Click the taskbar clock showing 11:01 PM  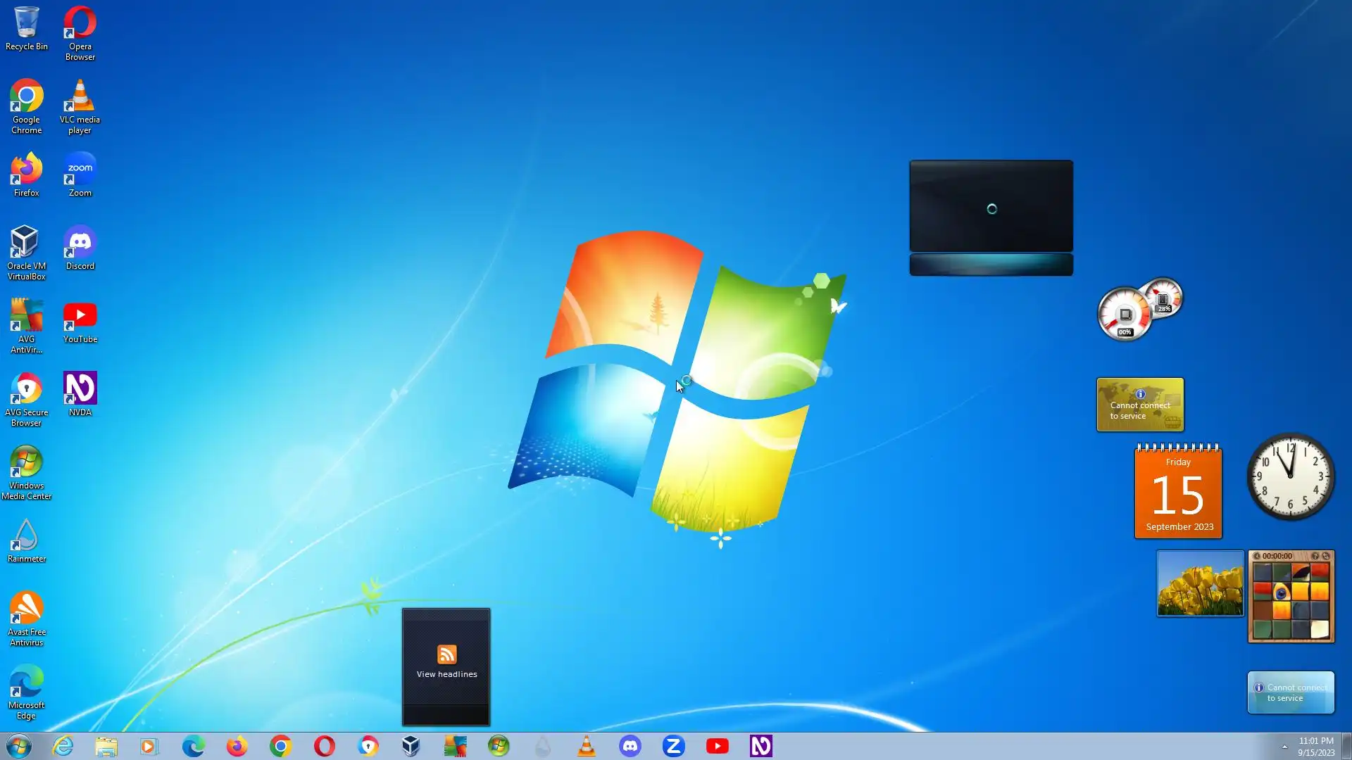coord(1315,747)
